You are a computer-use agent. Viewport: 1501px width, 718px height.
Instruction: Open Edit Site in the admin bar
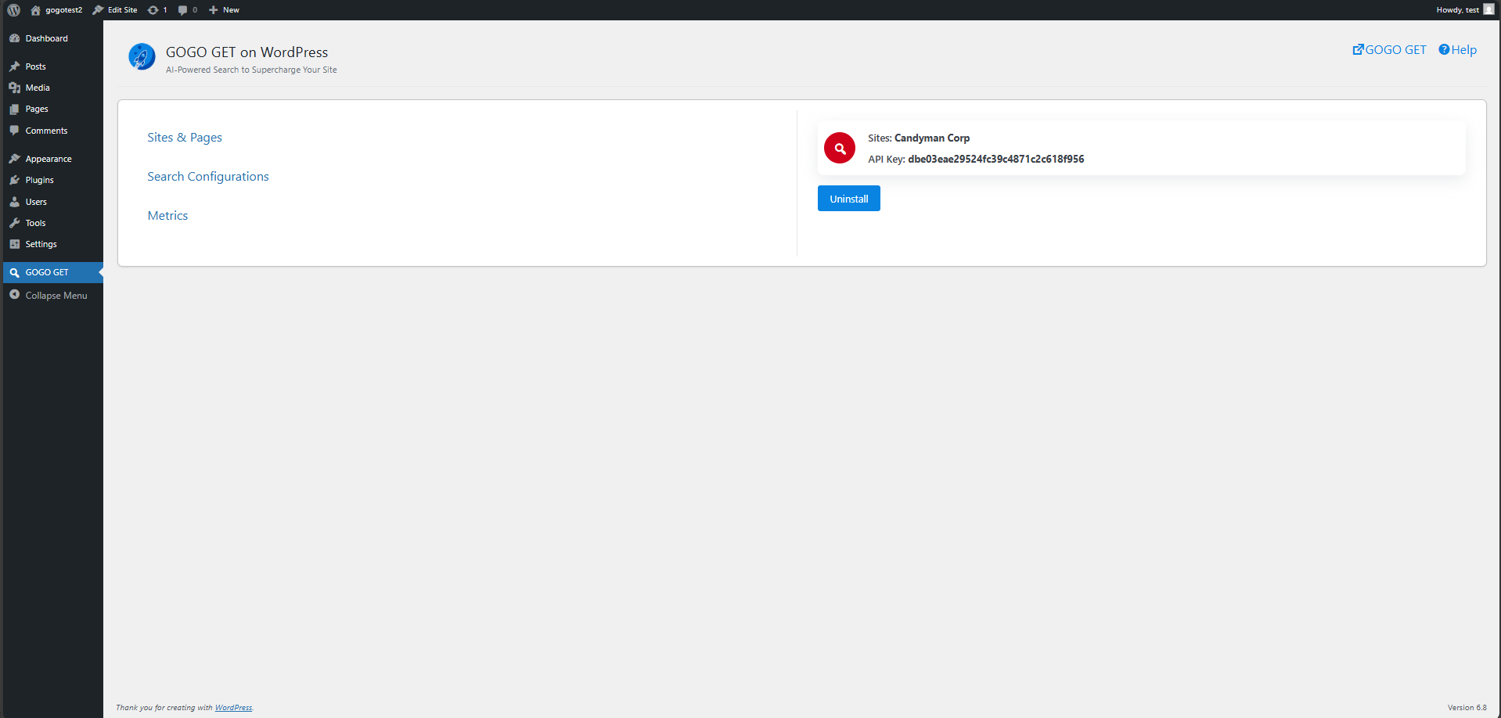tap(115, 10)
